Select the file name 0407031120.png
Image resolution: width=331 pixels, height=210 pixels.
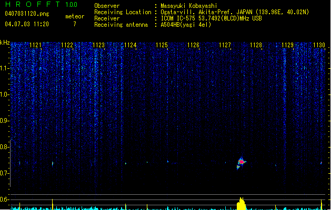27,14
